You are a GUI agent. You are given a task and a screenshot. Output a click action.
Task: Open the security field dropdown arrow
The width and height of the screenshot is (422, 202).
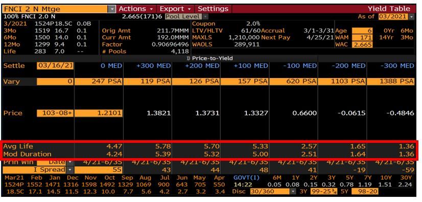pos(112,9)
